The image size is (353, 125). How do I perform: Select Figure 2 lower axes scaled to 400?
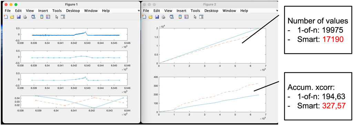tap(212, 94)
